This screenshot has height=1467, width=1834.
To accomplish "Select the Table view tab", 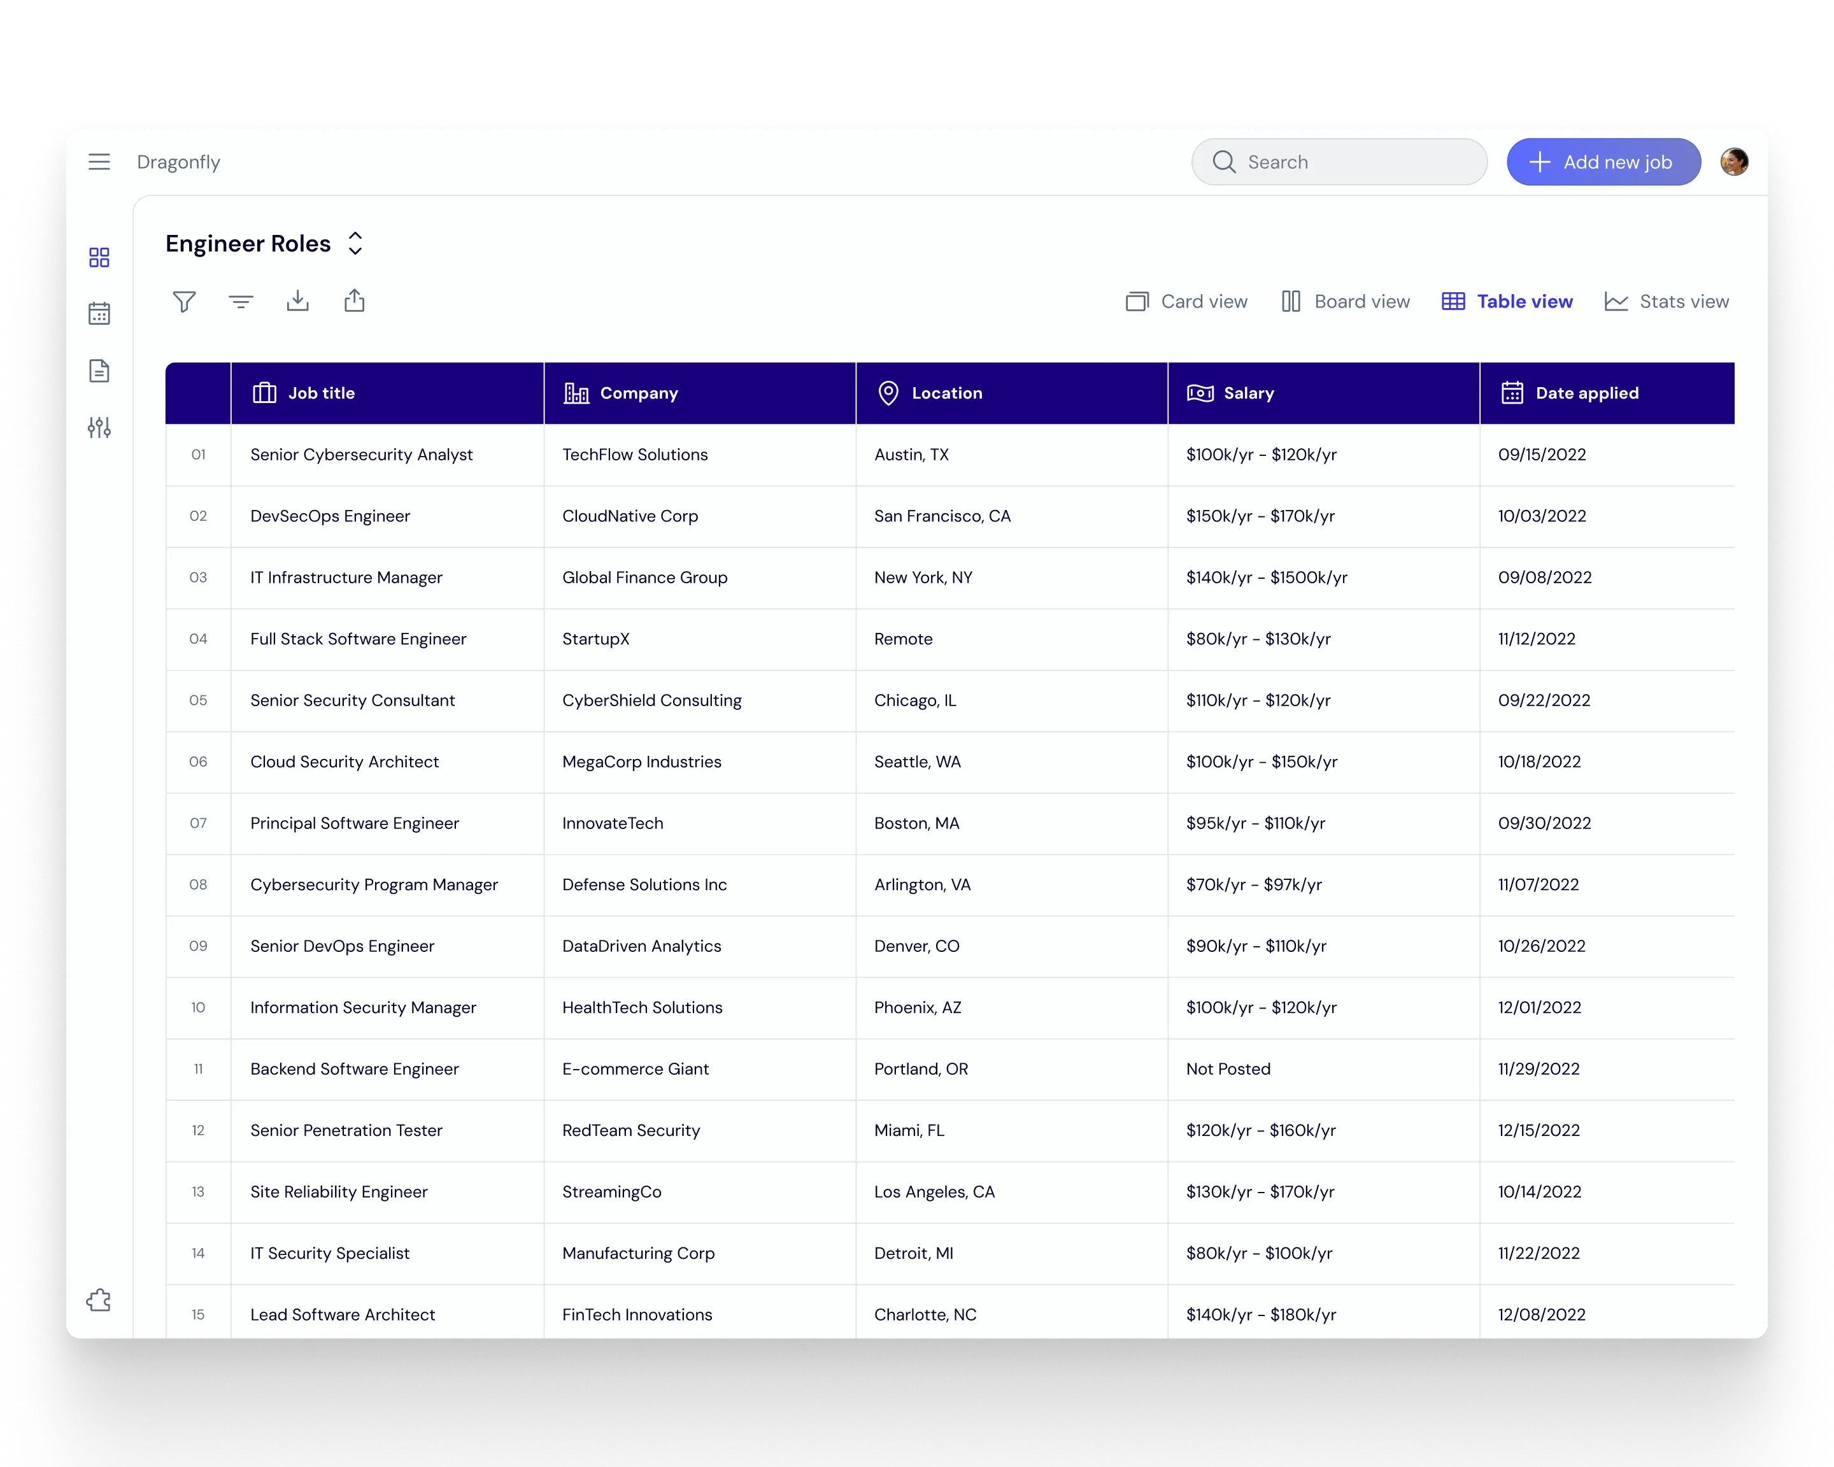I will click(1507, 301).
